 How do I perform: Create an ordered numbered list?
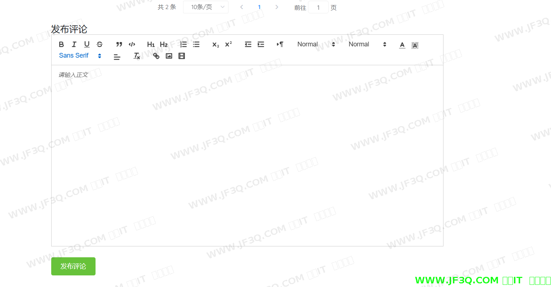click(x=183, y=44)
